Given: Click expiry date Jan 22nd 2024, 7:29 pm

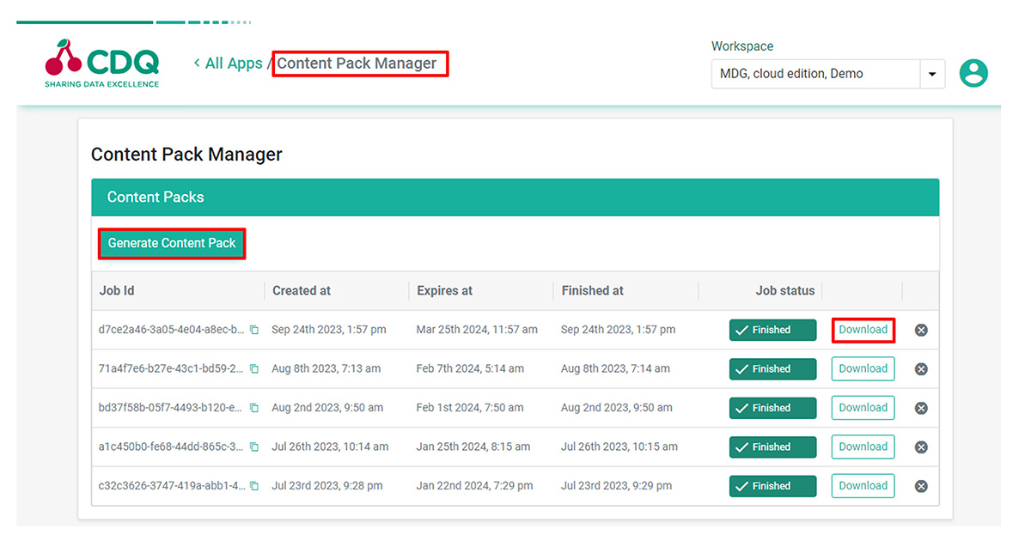Looking at the screenshot, I should click(475, 486).
